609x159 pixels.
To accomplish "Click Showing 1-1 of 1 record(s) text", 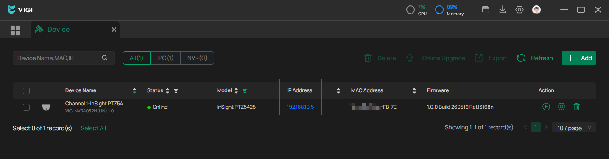I will [479, 127].
